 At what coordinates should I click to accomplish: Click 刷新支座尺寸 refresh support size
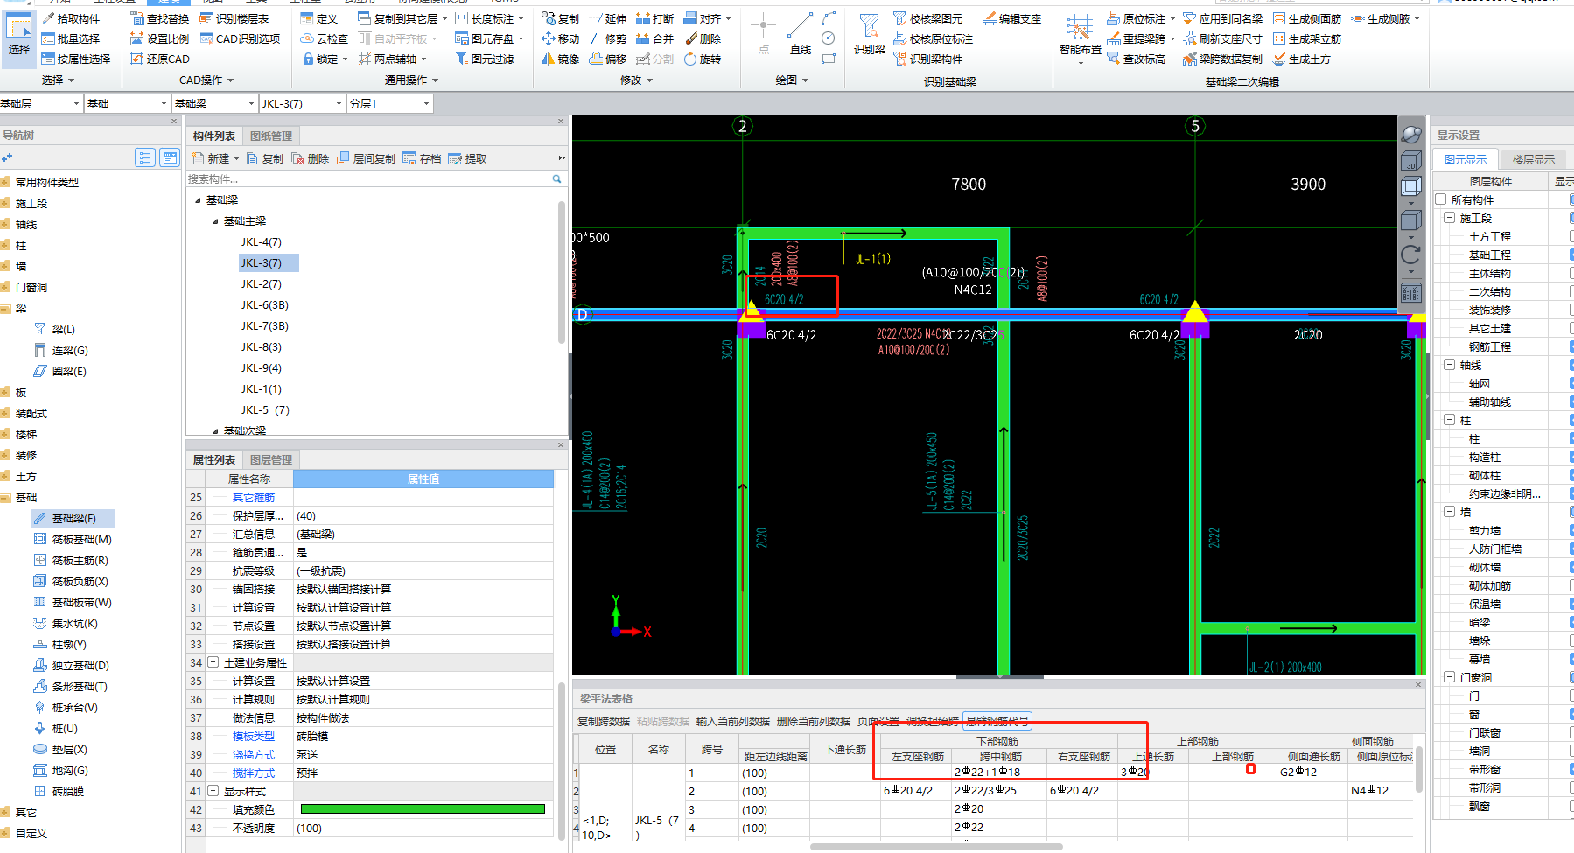click(1223, 38)
